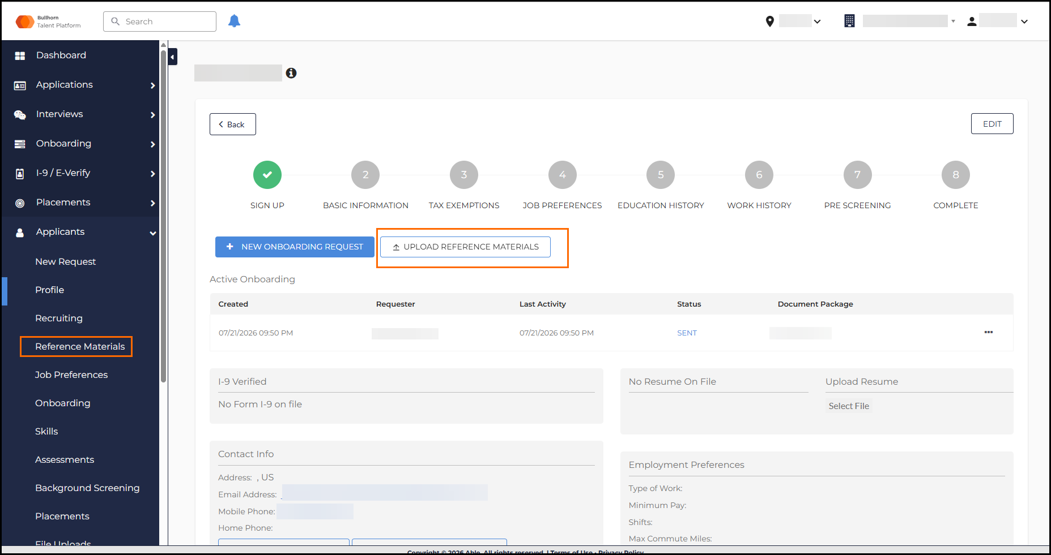Viewport: 1051px width, 555px height.
Task: Click the Applications card icon
Action: click(20, 85)
